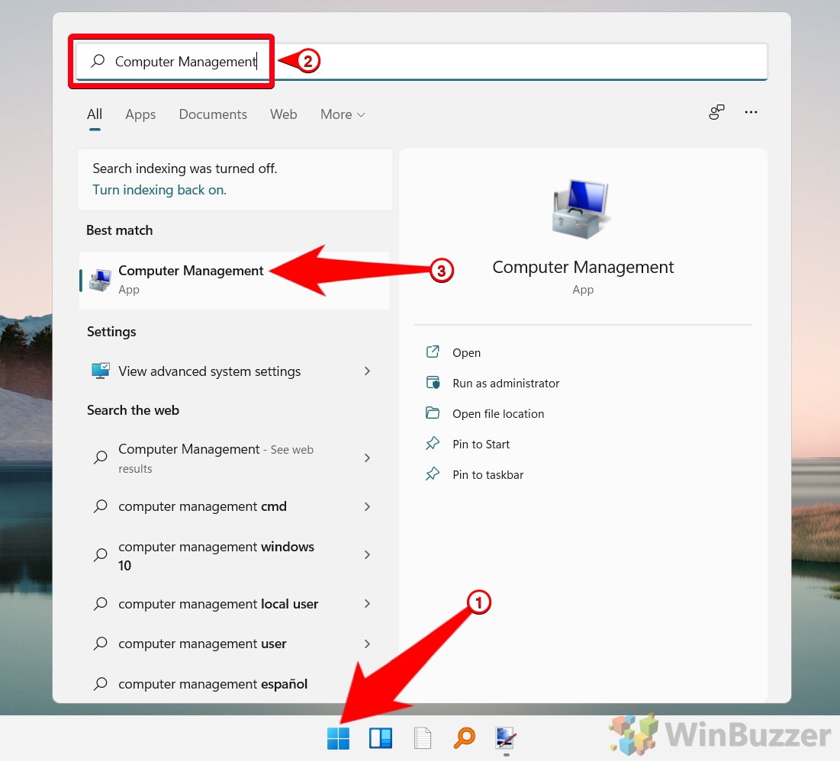
Task: Click the shield icon for Run as administrator
Action: point(433,382)
